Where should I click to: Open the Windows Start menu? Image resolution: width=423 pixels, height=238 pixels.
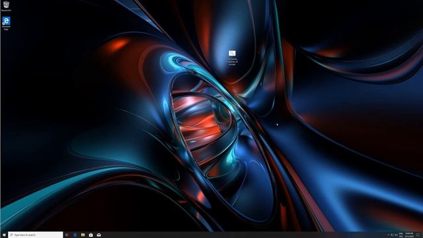(x=4, y=235)
